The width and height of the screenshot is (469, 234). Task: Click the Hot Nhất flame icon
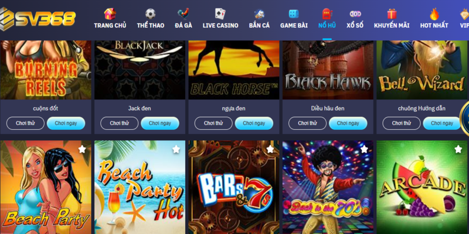pyautogui.click(x=434, y=13)
